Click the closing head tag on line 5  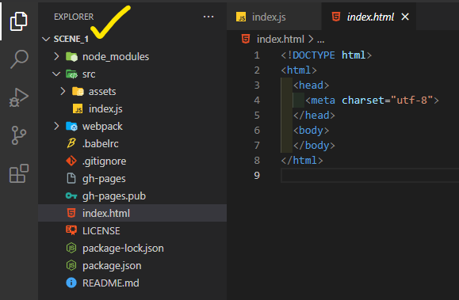pos(314,116)
